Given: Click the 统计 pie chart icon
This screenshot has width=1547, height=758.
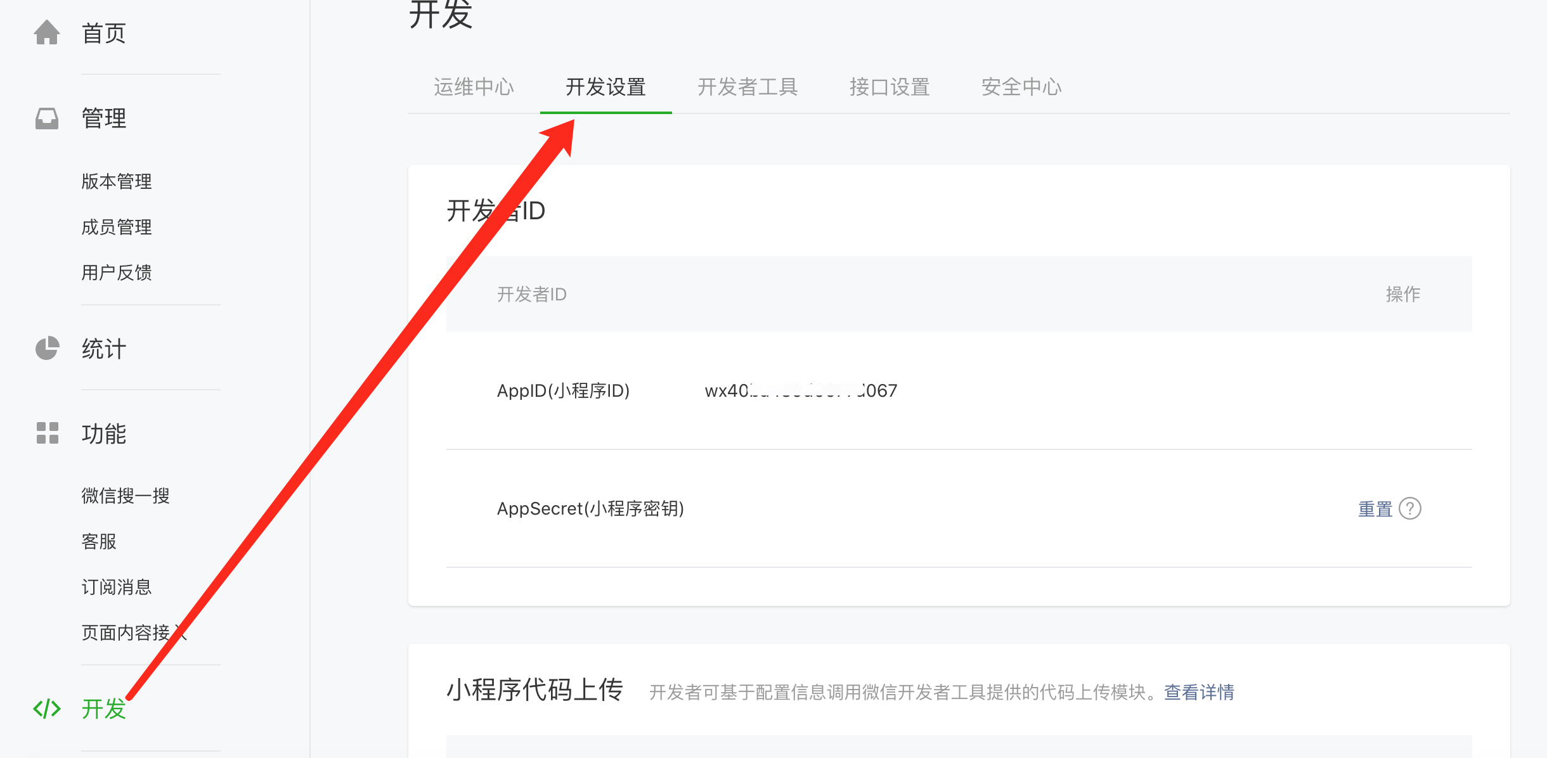Looking at the screenshot, I should tap(47, 349).
